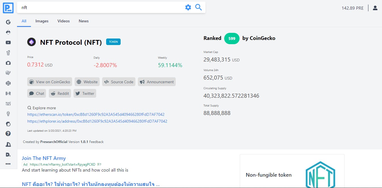Select the Google provider icon in sidebar
The width and height of the screenshot is (382, 188).
tap(8, 22)
